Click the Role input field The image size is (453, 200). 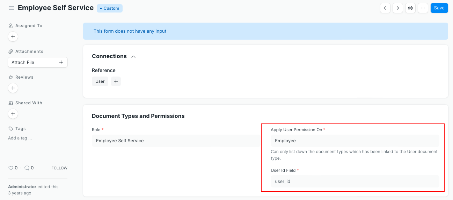176,141
